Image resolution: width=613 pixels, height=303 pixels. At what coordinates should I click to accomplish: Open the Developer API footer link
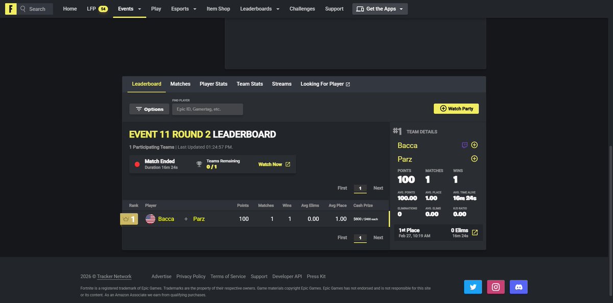[x=287, y=276]
